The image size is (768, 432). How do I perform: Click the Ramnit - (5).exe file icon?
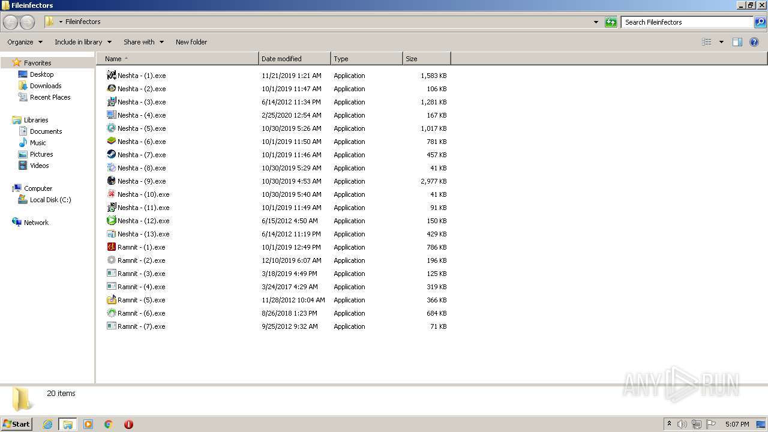tap(111, 300)
